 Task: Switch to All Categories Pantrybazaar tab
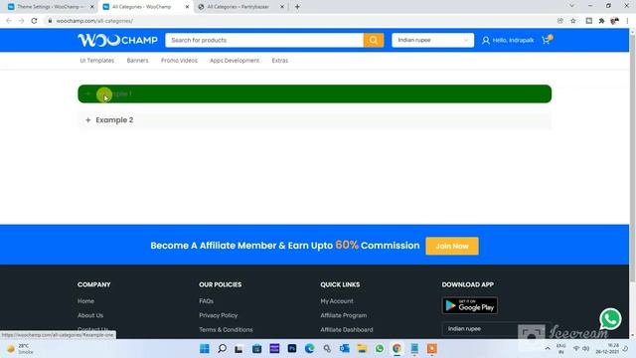[238, 7]
